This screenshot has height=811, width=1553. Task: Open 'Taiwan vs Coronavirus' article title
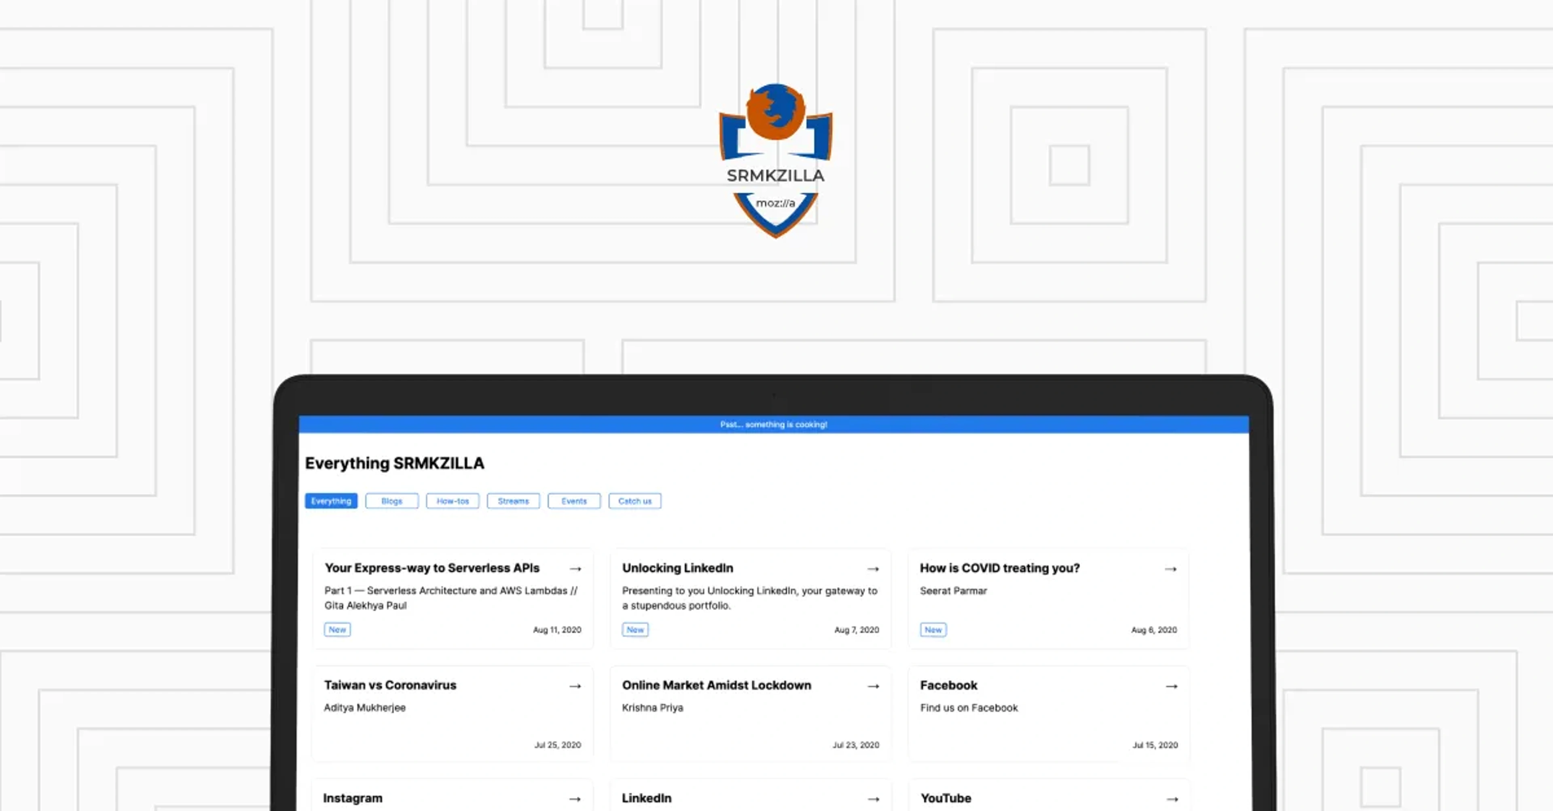point(390,685)
